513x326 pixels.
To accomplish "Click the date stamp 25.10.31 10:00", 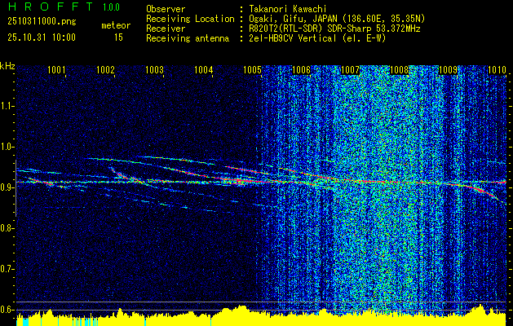I will click(x=42, y=37).
